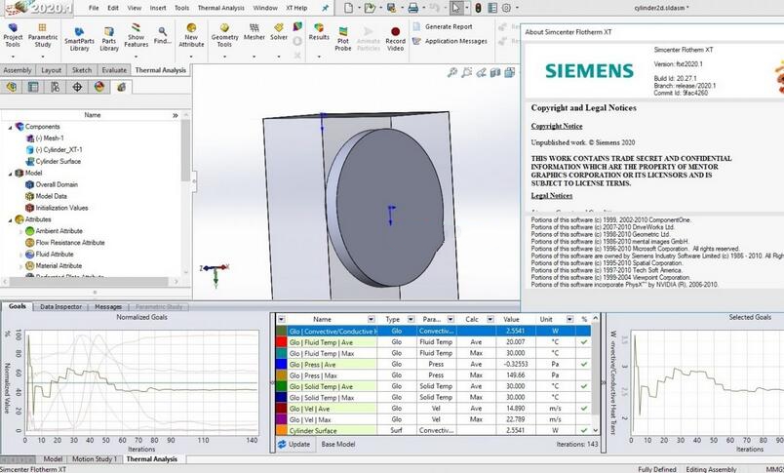Open the Messages tab
The height and width of the screenshot is (473, 784).
point(108,306)
